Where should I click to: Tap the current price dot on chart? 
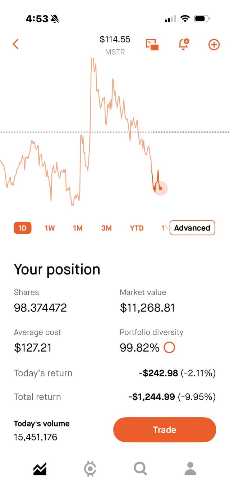click(161, 188)
